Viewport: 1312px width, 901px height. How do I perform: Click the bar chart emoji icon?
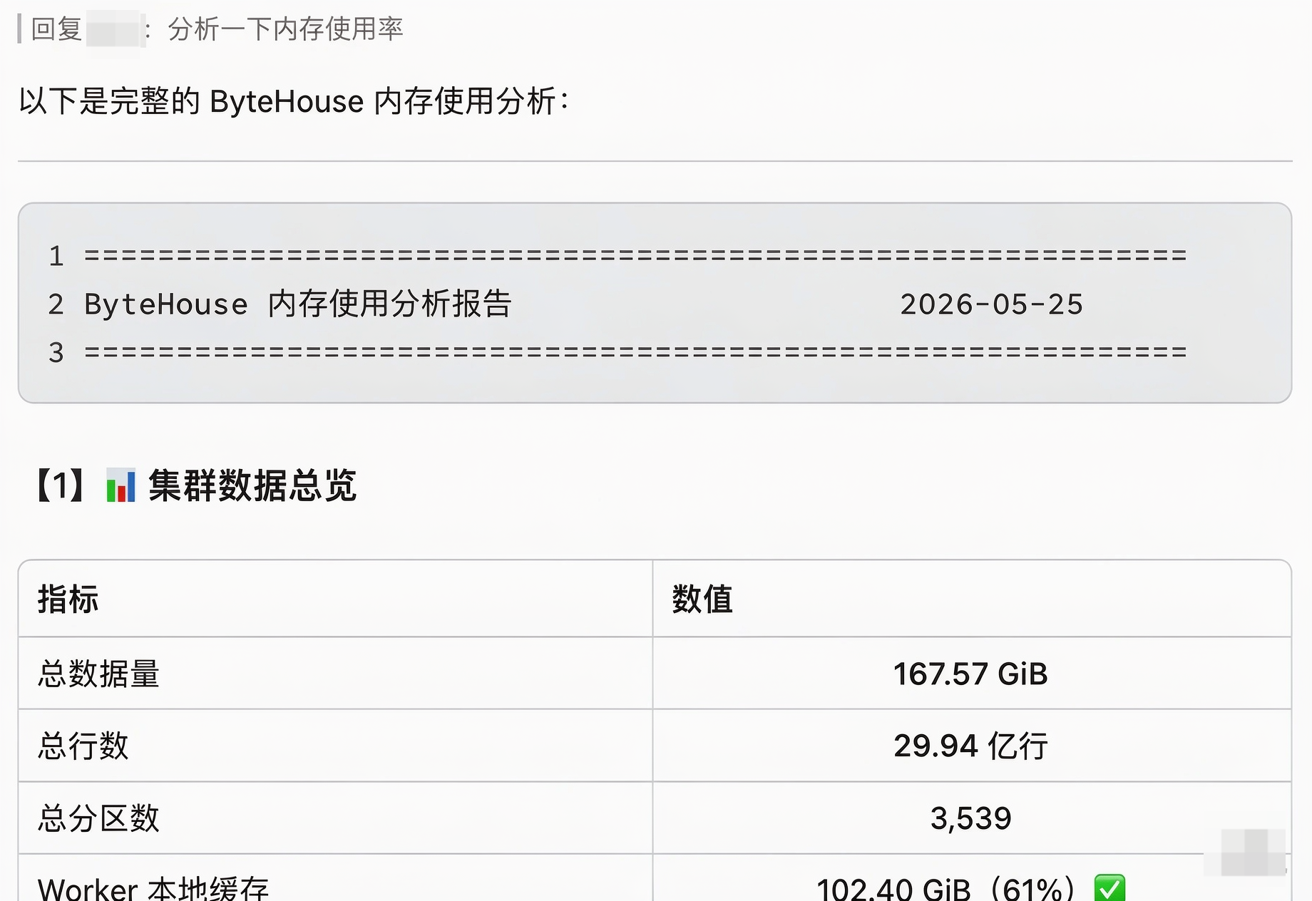click(121, 485)
